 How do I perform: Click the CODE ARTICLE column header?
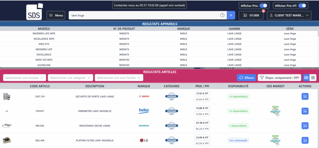click(40, 86)
